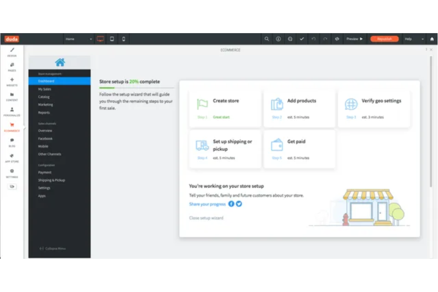Open developer mode via the code icon

[x=337, y=39]
